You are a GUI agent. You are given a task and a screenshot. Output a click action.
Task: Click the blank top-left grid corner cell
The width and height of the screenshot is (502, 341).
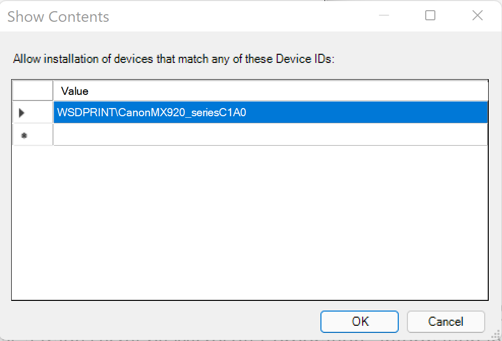(x=33, y=91)
